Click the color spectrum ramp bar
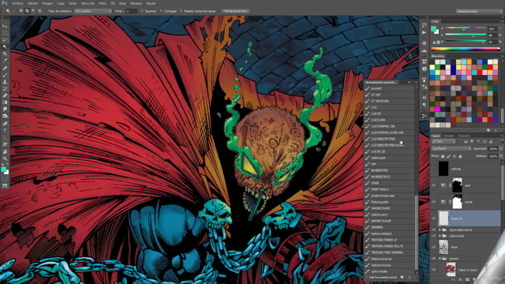This screenshot has height=284, width=505. (466, 49)
